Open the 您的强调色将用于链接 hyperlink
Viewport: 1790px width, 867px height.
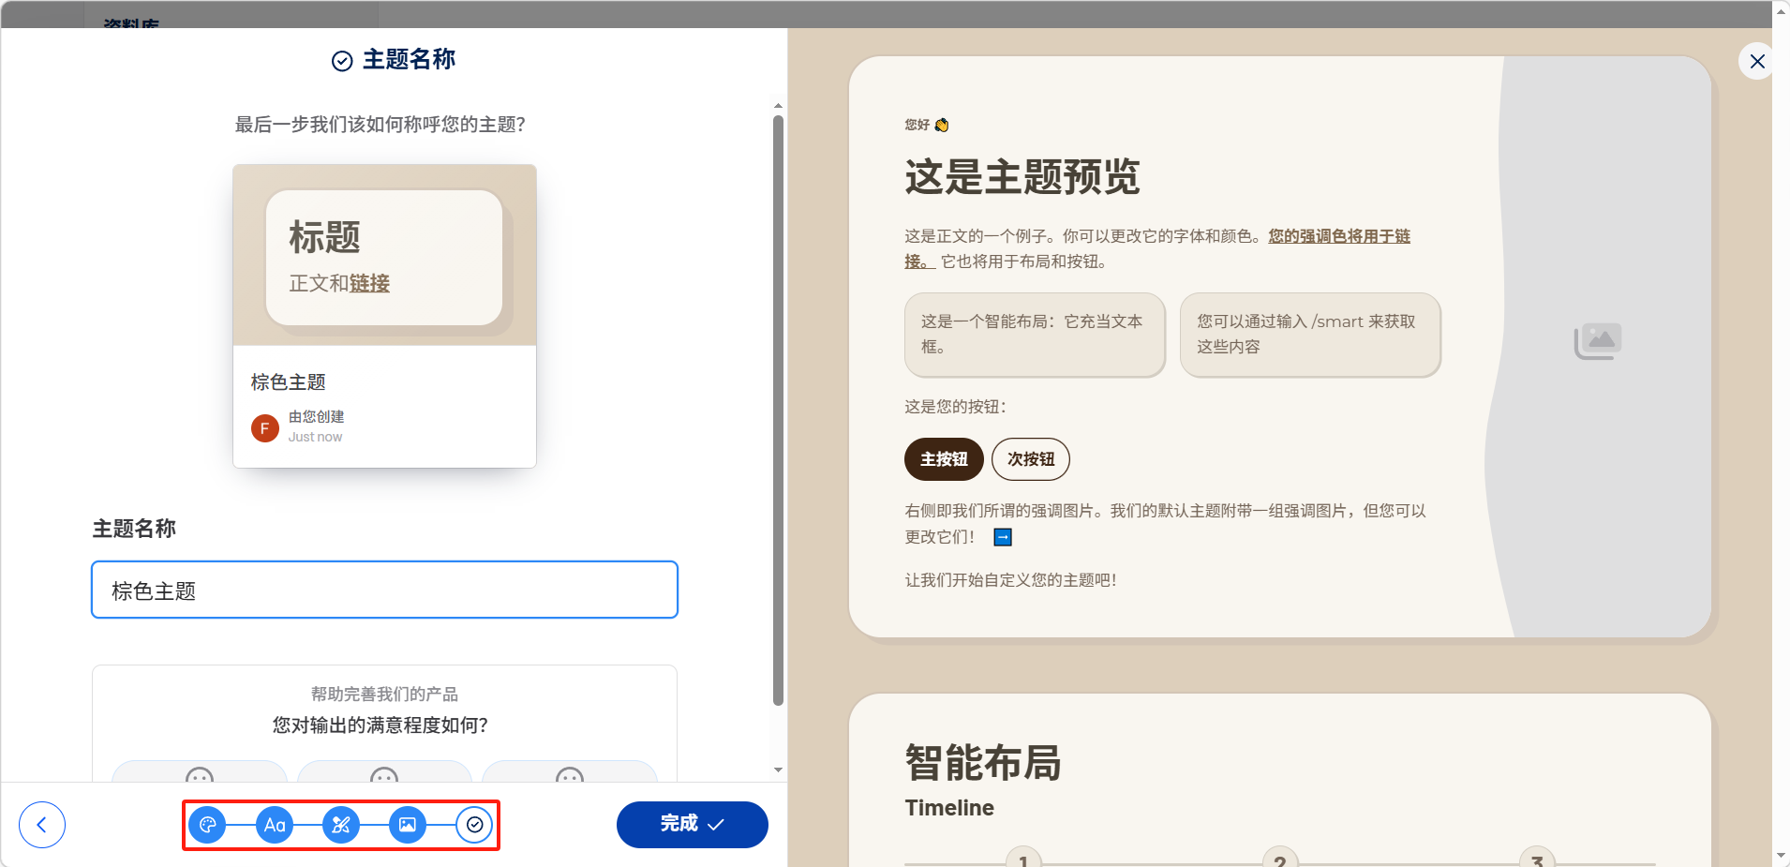point(1338,236)
